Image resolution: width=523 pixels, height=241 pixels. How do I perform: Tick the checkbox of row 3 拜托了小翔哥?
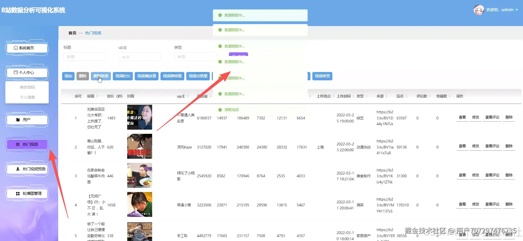pos(64,176)
